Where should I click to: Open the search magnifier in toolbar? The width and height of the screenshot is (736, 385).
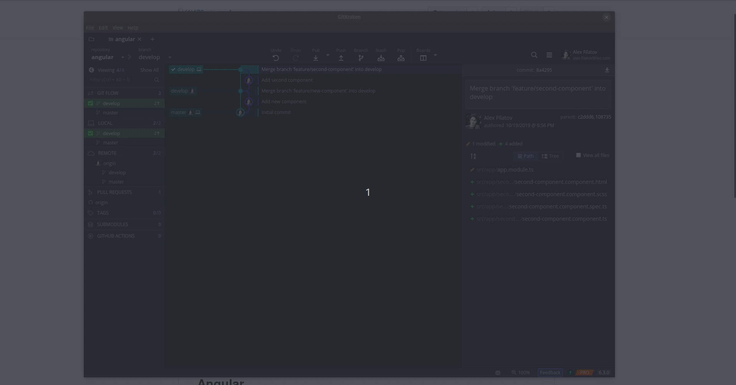534,55
